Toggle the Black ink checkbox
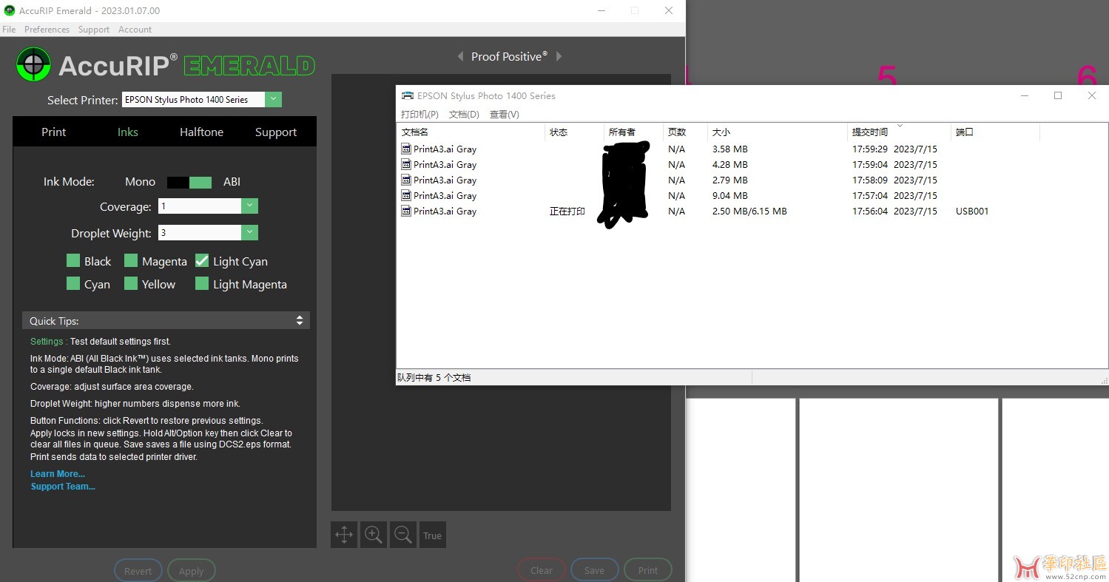This screenshot has height=582, width=1109. click(73, 260)
